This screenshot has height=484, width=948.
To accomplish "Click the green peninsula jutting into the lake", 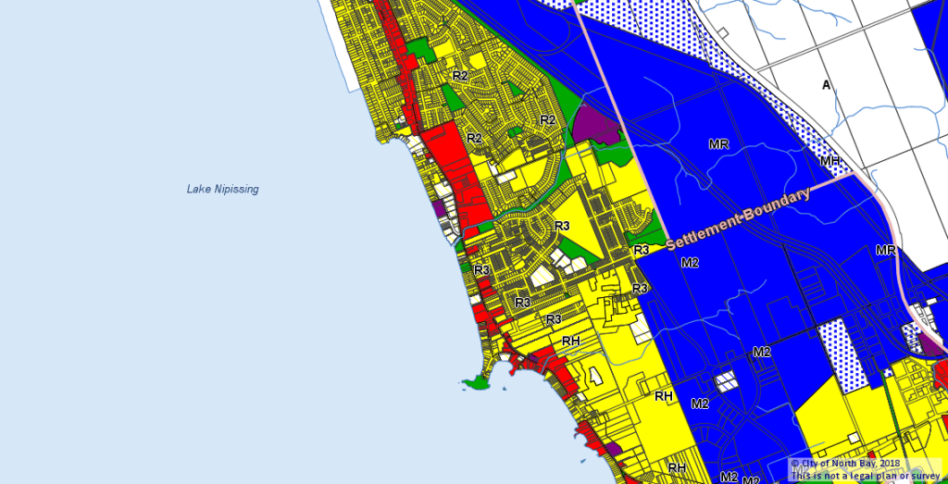I will point(477,381).
